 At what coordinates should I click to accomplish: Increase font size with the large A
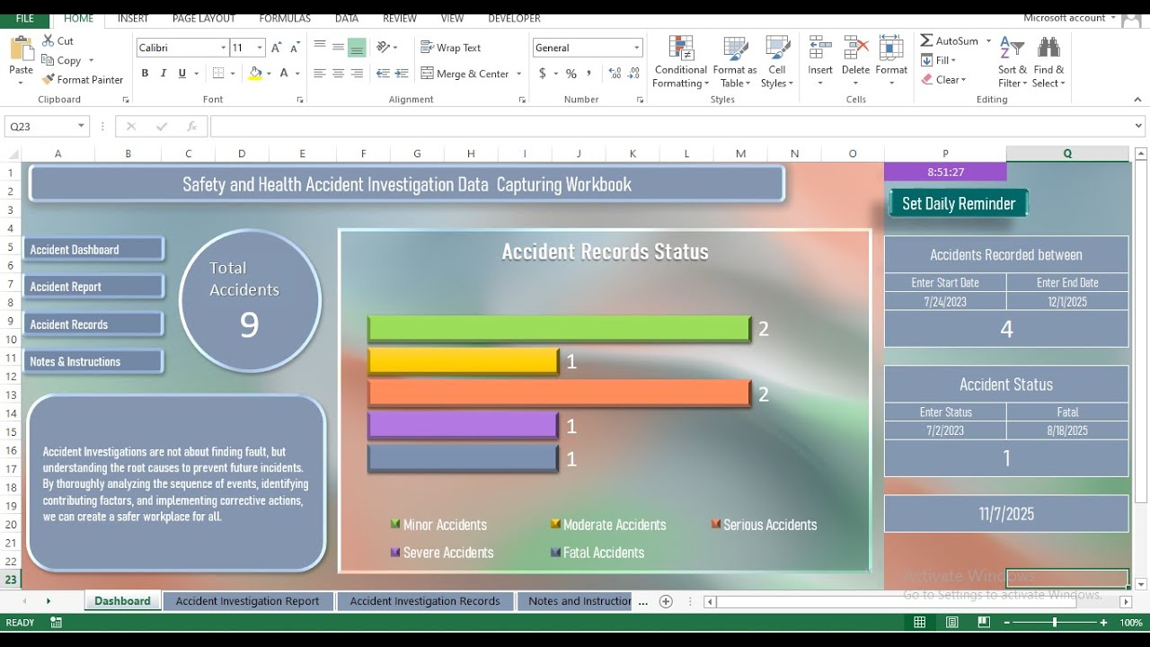tap(276, 48)
